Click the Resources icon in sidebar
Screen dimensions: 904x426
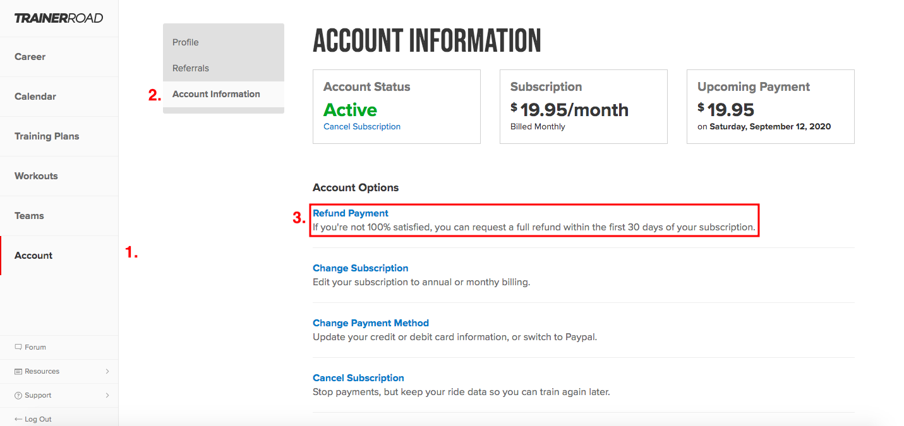pos(18,371)
